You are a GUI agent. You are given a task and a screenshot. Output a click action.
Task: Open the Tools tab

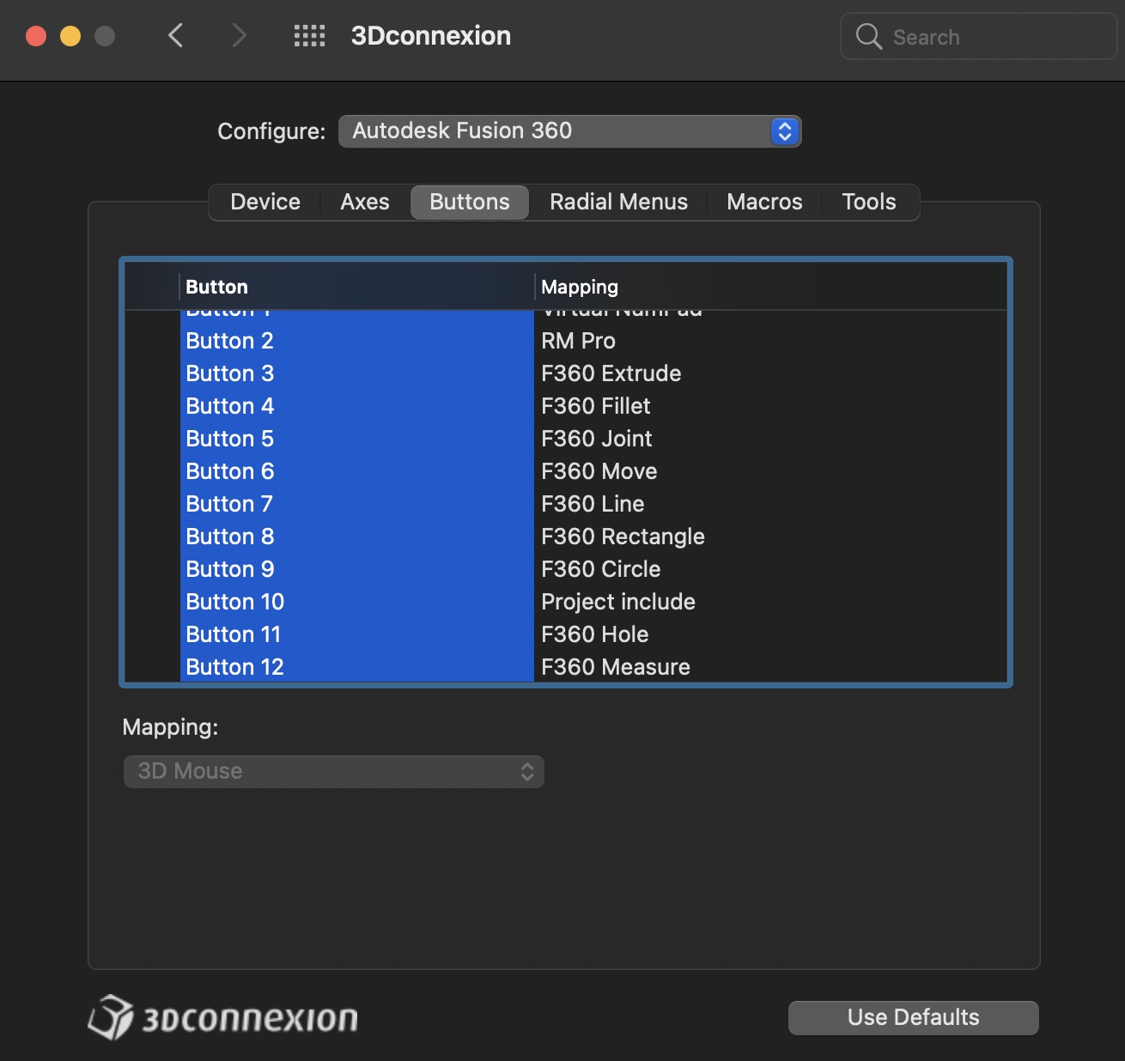point(869,202)
